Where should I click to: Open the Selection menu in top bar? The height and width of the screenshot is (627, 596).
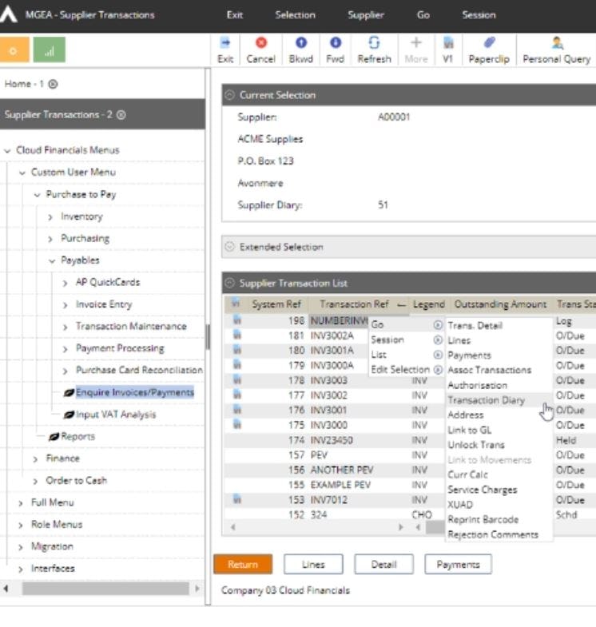(x=295, y=15)
